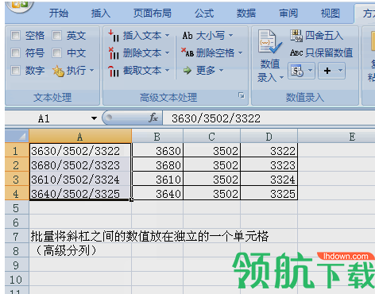This screenshot has height=294, width=375.
Task: Select cell A4 with 3640/3502/3325
Action: 80,194
